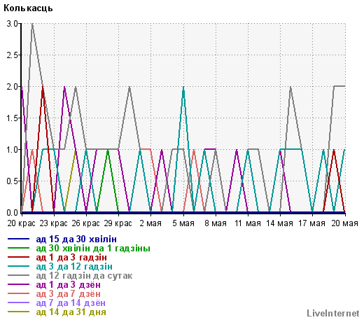Click the teal legend line swatch
The height and width of the screenshot is (320, 364).
point(18,266)
